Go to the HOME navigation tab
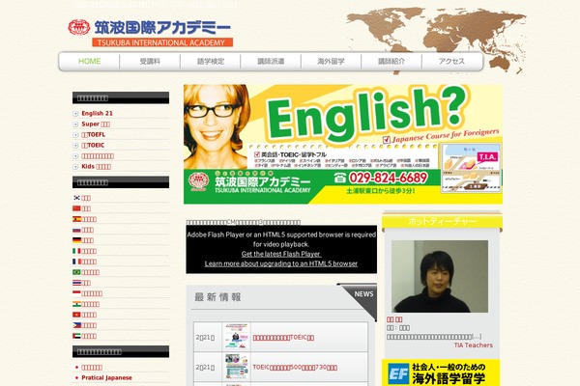The height and width of the screenshot is (386, 580). pos(90,62)
